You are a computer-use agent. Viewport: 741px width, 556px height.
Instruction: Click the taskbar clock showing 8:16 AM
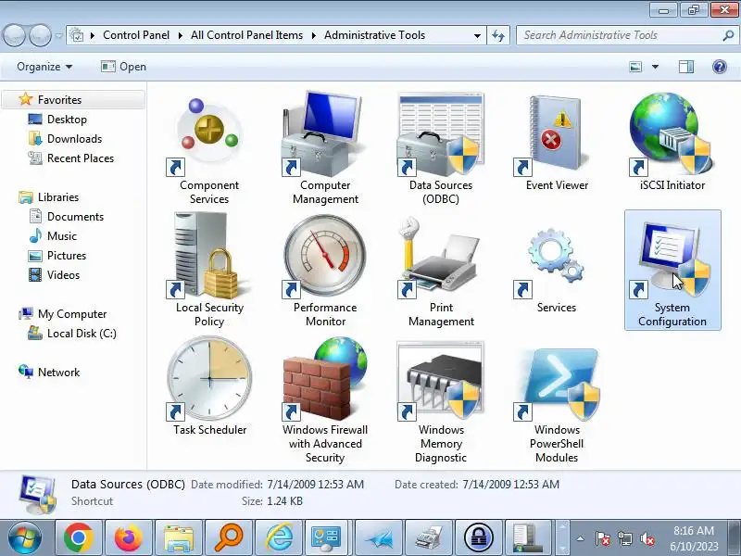pos(693,538)
